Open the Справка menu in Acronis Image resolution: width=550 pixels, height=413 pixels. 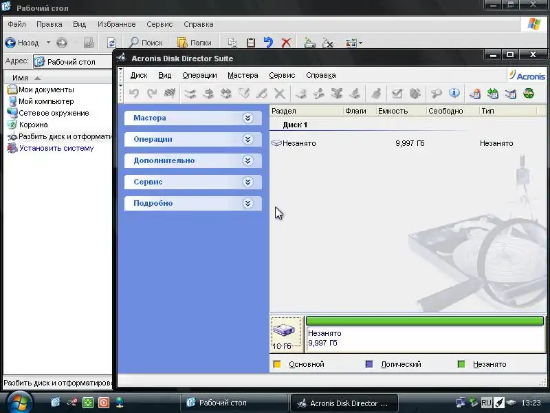click(320, 75)
